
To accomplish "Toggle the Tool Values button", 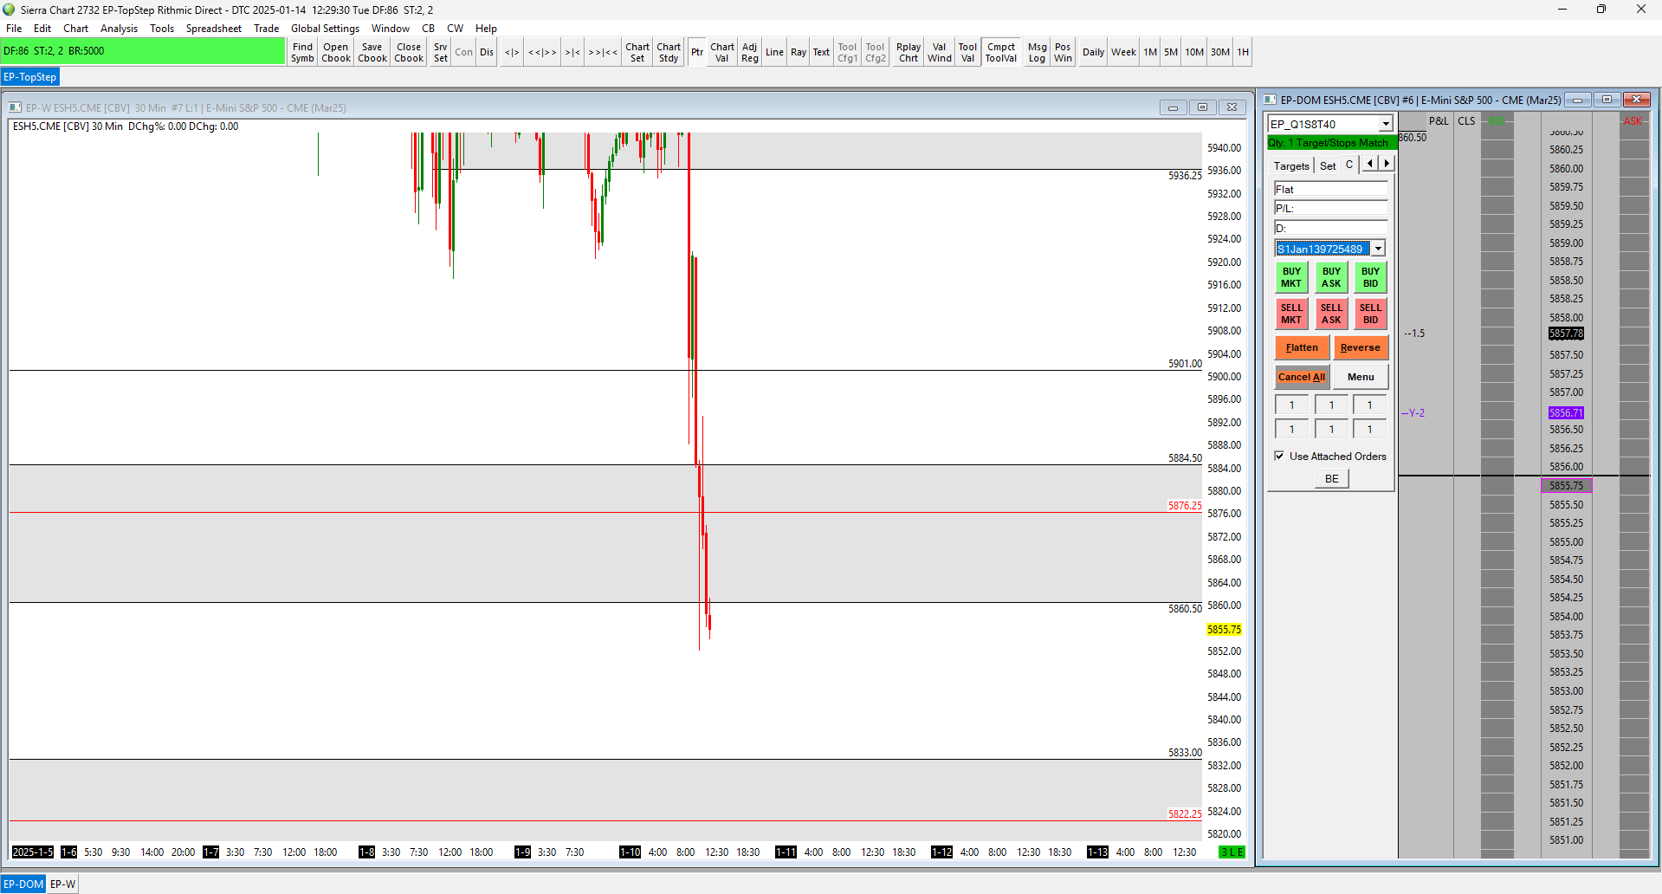I will tap(967, 52).
